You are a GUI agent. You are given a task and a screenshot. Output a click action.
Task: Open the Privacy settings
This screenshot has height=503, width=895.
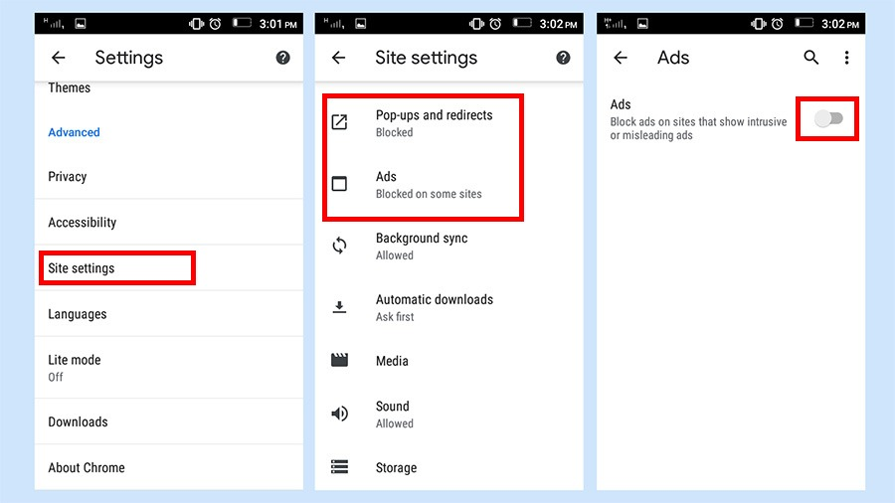pyautogui.click(x=169, y=177)
